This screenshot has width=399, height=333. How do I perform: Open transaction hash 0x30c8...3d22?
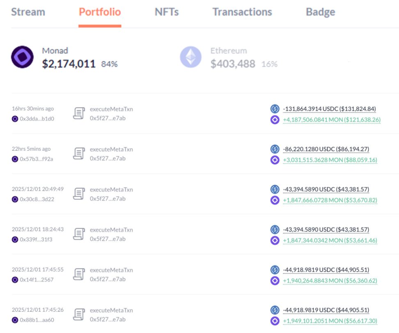[x=37, y=199]
